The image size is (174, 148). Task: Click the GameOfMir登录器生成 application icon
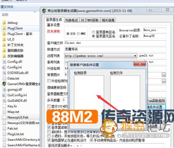pos(4,84)
